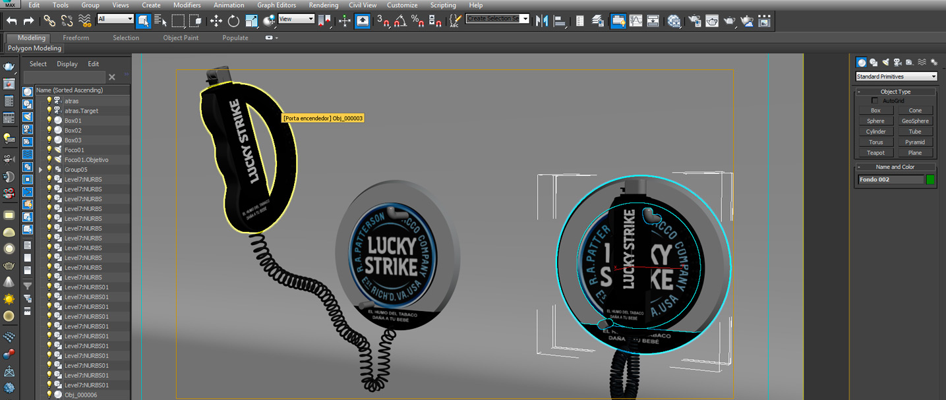The height and width of the screenshot is (400, 946).
Task: Expand the Group05 tree node
Action: click(41, 169)
